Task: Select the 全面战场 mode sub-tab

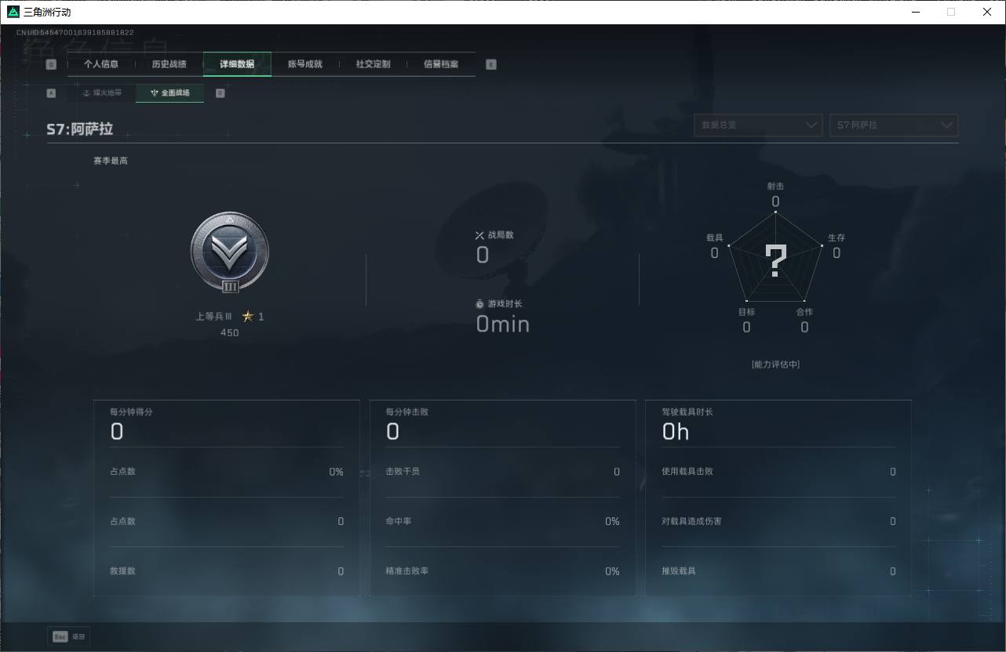Action: [x=169, y=93]
